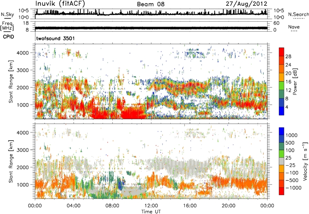309x214 pixels.
Task: Click the 'CPID' label
Action: point(8,37)
